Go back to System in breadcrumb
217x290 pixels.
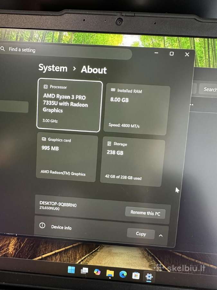coord(53,68)
